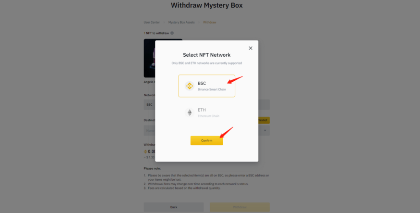Click the info icon beside NFT to withdraw

[172, 33]
